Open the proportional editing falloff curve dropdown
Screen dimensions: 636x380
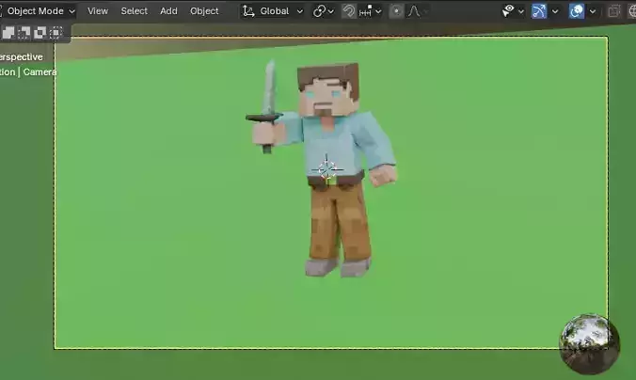point(418,11)
